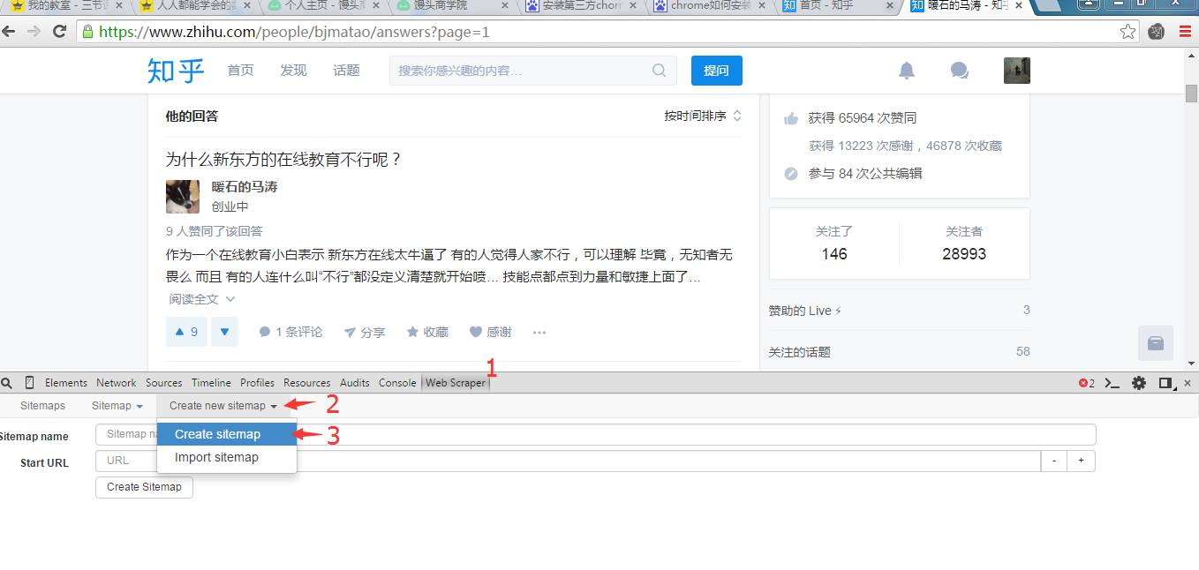Open the 按时间排序 sort dropdown
This screenshot has width=1199, height=570.
[703, 116]
